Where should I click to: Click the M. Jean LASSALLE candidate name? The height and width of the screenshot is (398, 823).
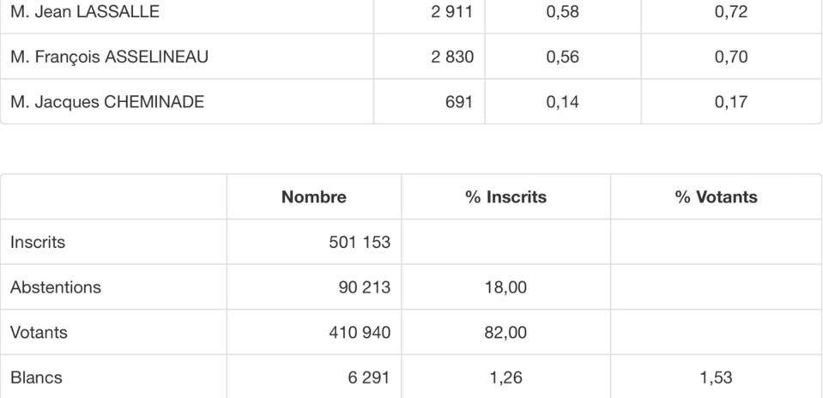(85, 12)
